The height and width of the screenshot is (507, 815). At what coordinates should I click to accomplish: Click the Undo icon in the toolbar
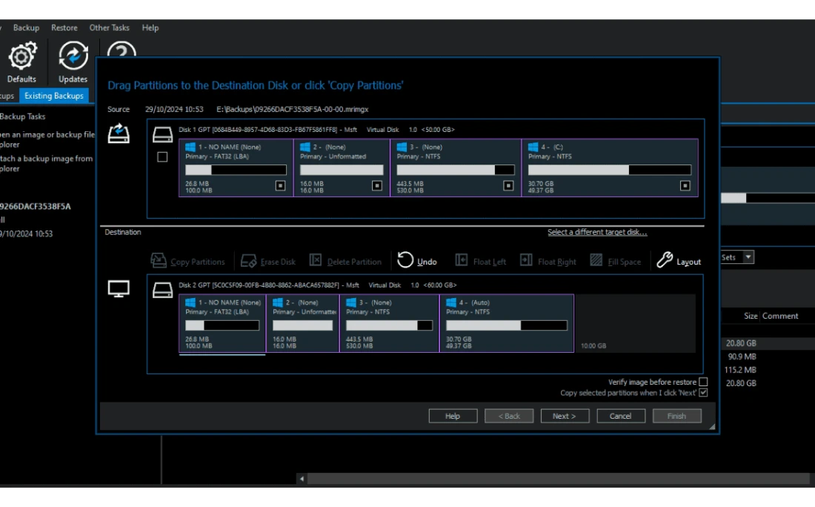[x=405, y=260]
